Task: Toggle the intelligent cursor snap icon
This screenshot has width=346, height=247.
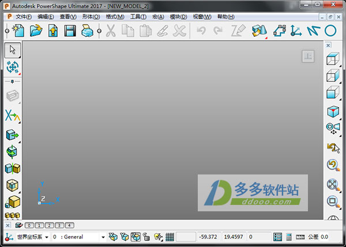Action: point(158,237)
